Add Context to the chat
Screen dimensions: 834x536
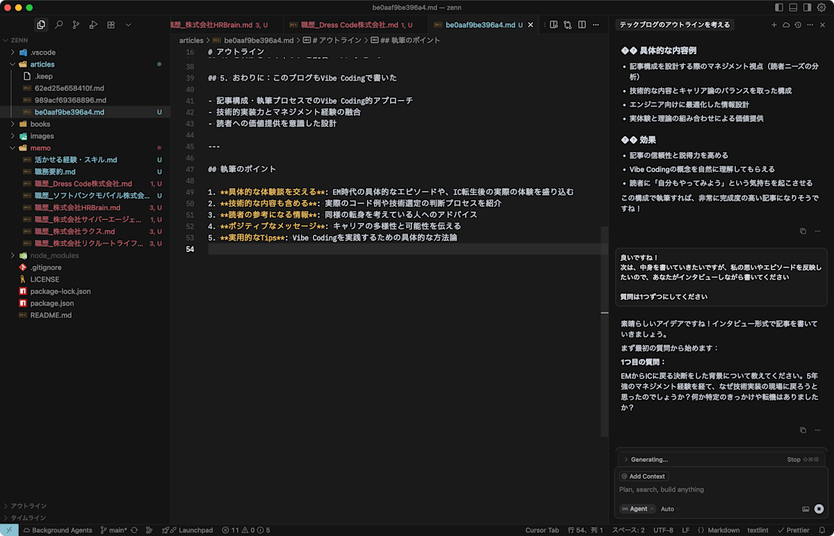tap(643, 476)
